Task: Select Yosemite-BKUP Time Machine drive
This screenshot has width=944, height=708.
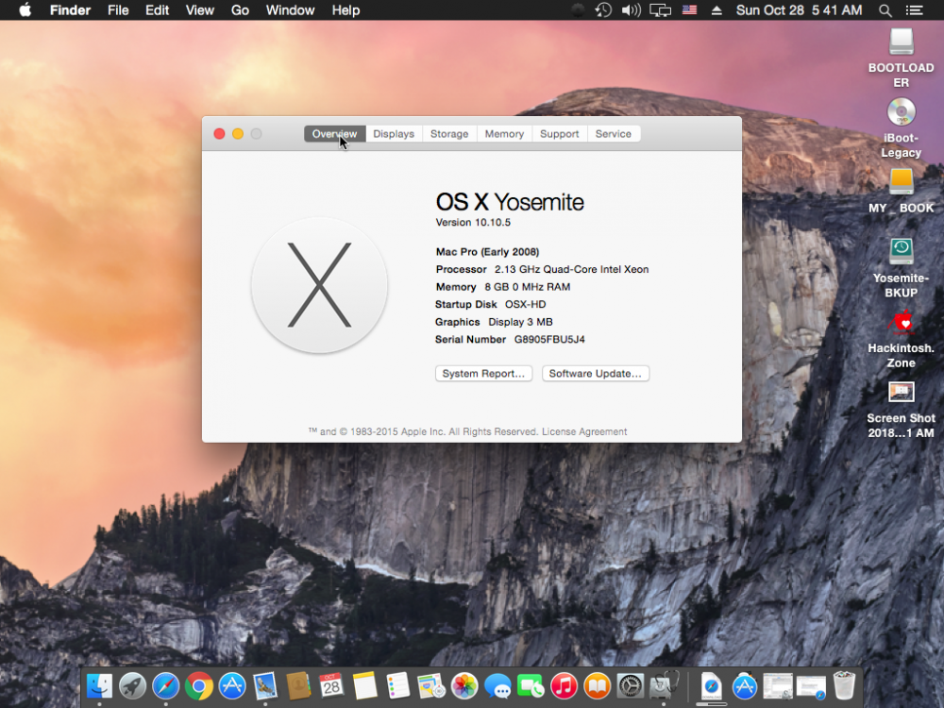Action: (901, 268)
